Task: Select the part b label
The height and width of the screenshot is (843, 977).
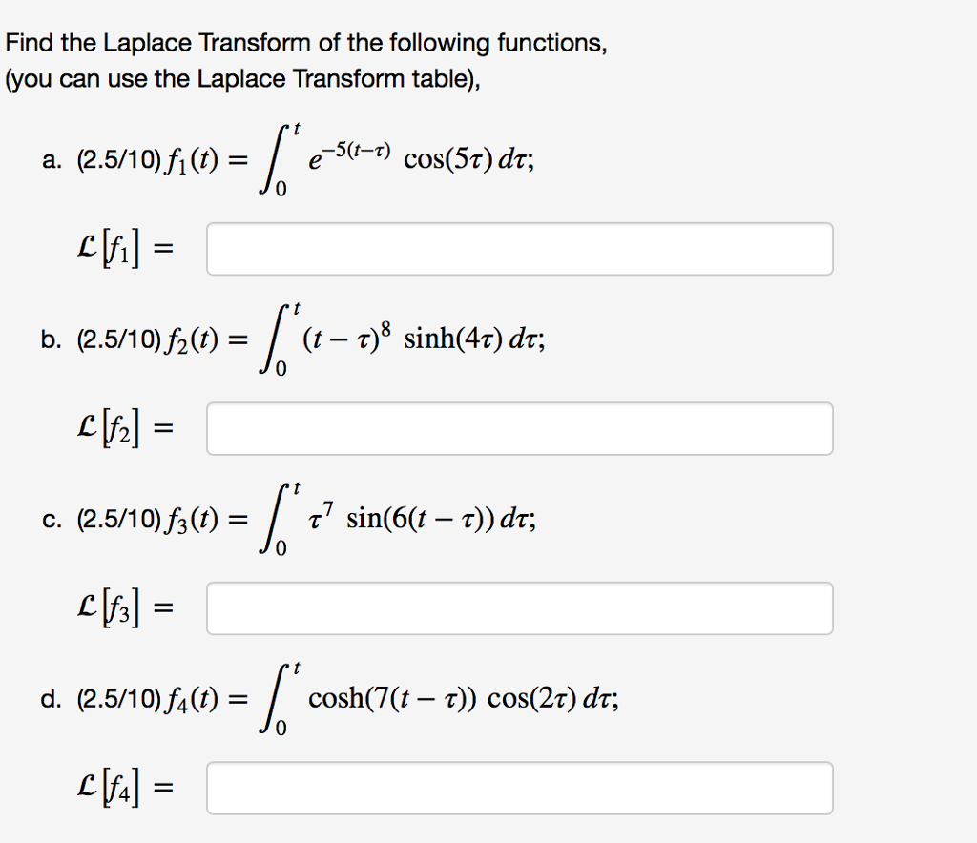Action: (x=50, y=339)
